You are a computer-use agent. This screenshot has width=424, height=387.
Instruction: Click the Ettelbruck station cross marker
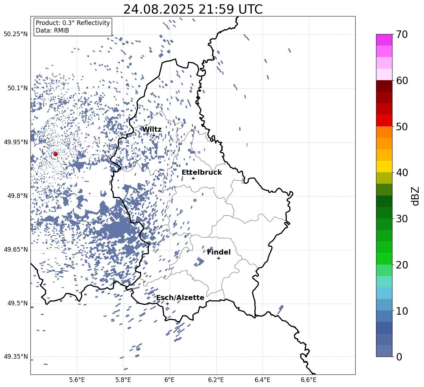(x=193, y=178)
